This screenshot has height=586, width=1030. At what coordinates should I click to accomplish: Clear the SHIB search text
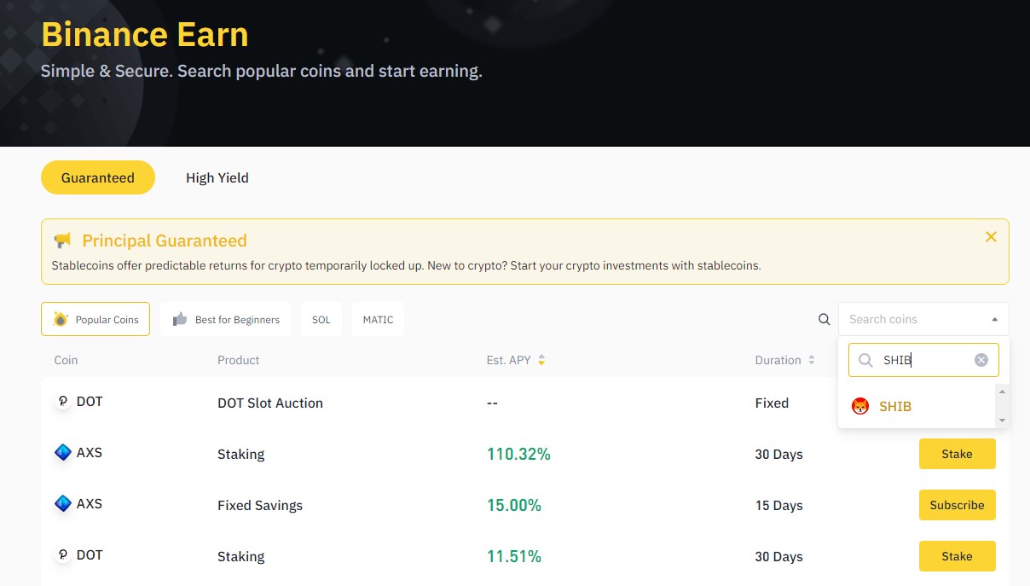[981, 360]
